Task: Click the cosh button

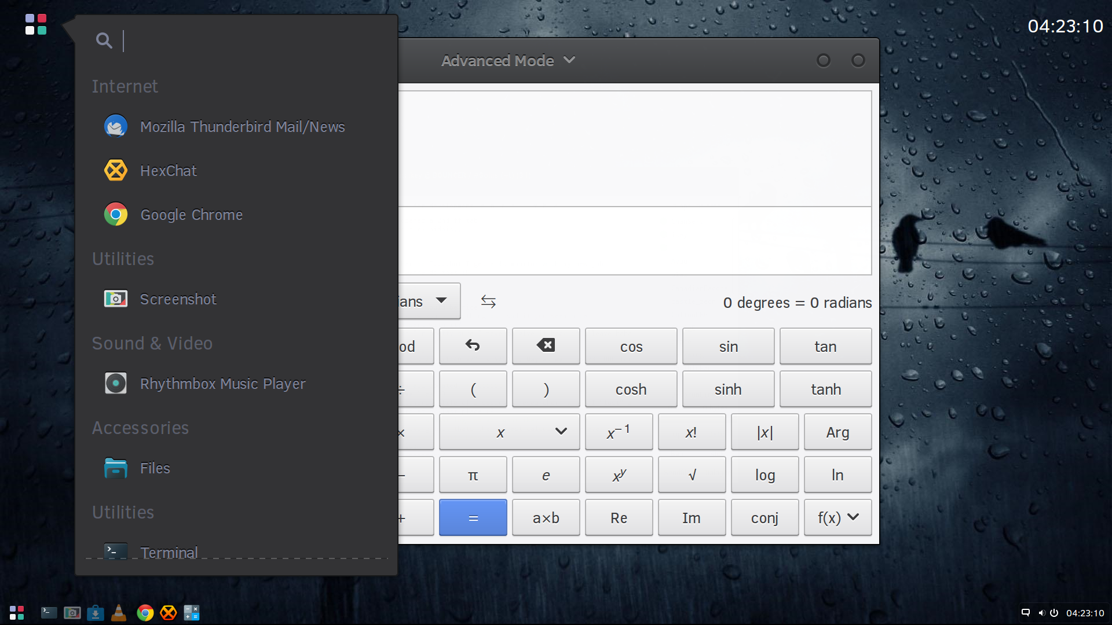Action: point(631,389)
